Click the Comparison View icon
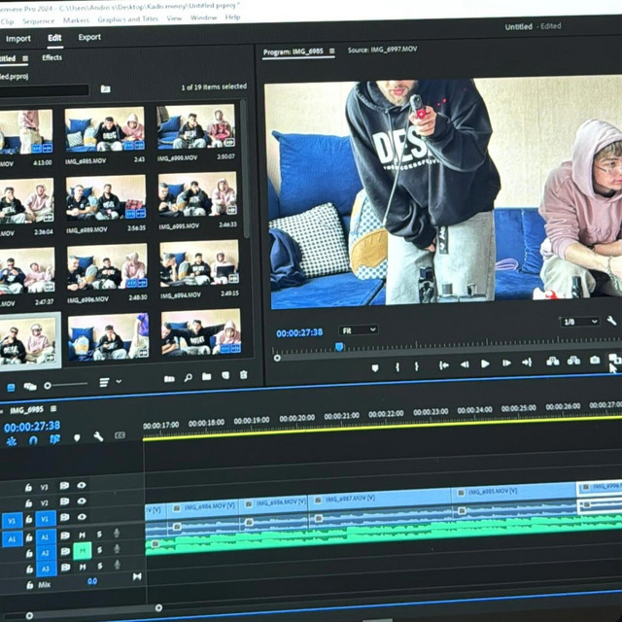The image size is (622, 622). click(614, 359)
